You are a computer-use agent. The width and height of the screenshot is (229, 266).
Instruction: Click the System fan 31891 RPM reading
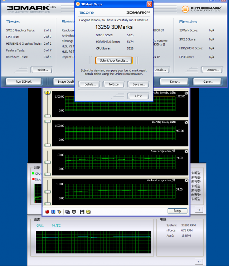[x=188, y=225]
